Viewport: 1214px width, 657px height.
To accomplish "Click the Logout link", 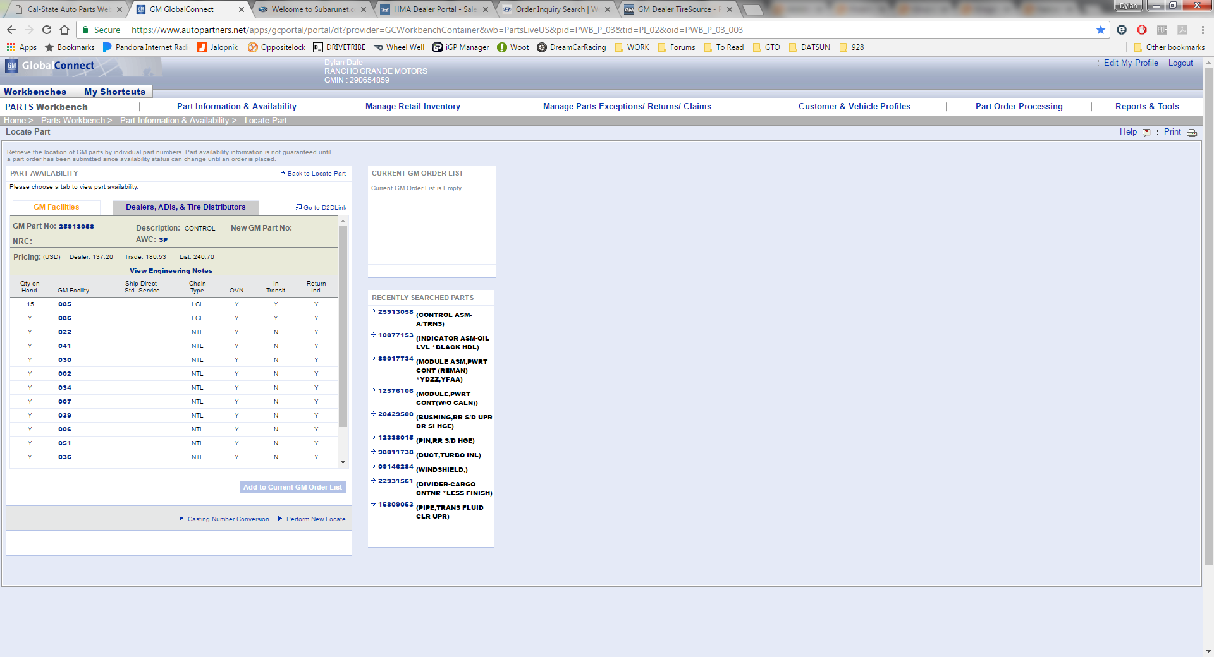I will point(1180,63).
